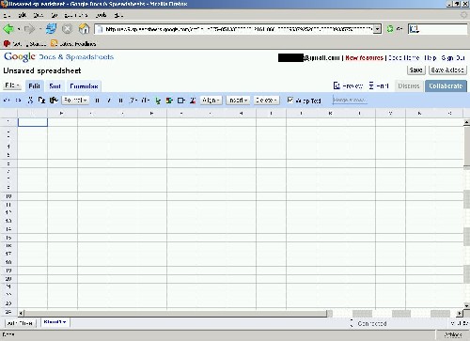470x341 pixels.
Task: Open the Latest Headlines feed bookmark
Action: (73, 43)
